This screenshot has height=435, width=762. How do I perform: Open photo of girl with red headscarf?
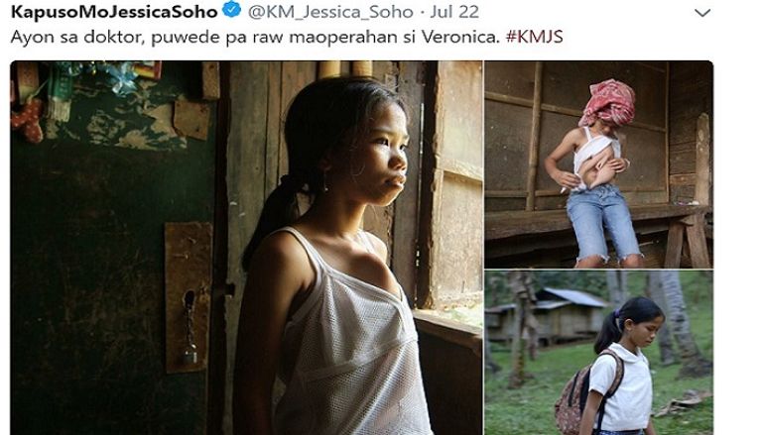click(x=598, y=164)
